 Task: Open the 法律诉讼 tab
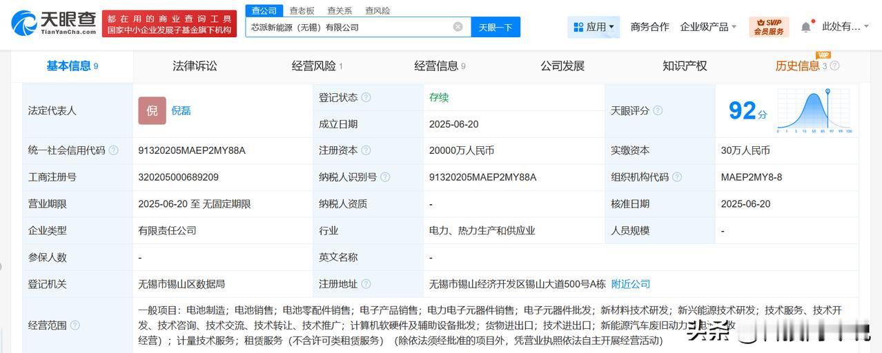(x=195, y=66)
